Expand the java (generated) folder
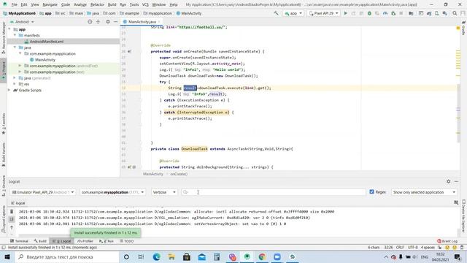 [x=15, y=78]
